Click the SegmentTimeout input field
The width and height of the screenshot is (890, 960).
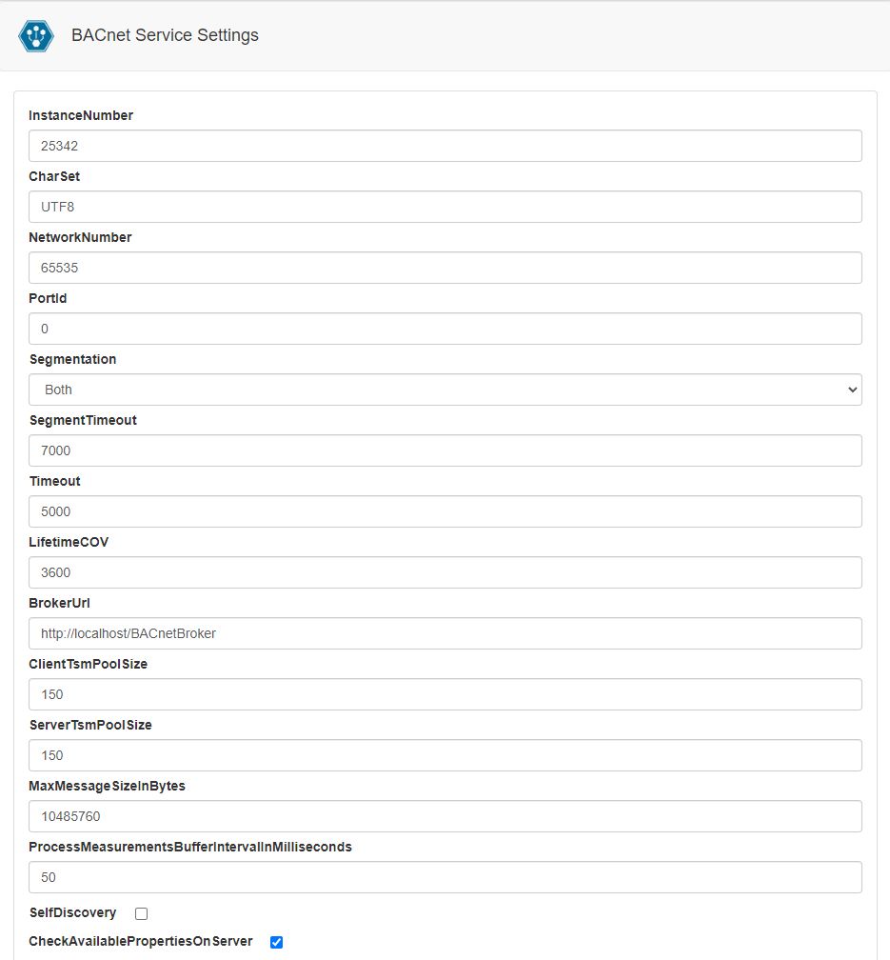tap(445, 450)
